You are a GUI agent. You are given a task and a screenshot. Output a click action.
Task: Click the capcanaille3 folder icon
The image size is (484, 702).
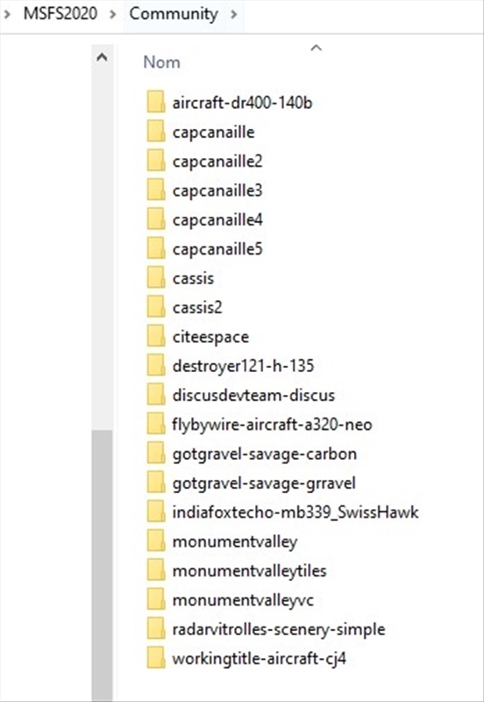coord(156,190)
